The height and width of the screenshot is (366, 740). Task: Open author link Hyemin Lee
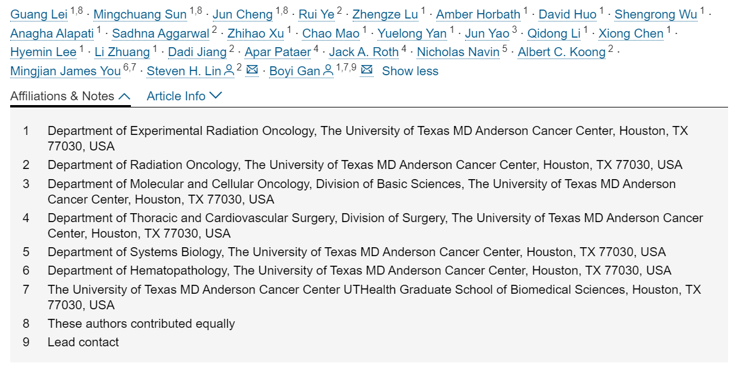coord(43,52)
